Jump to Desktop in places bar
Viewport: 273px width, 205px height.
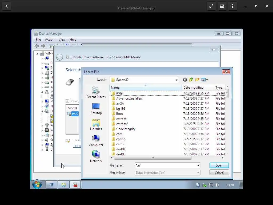(x=96, y=109)
